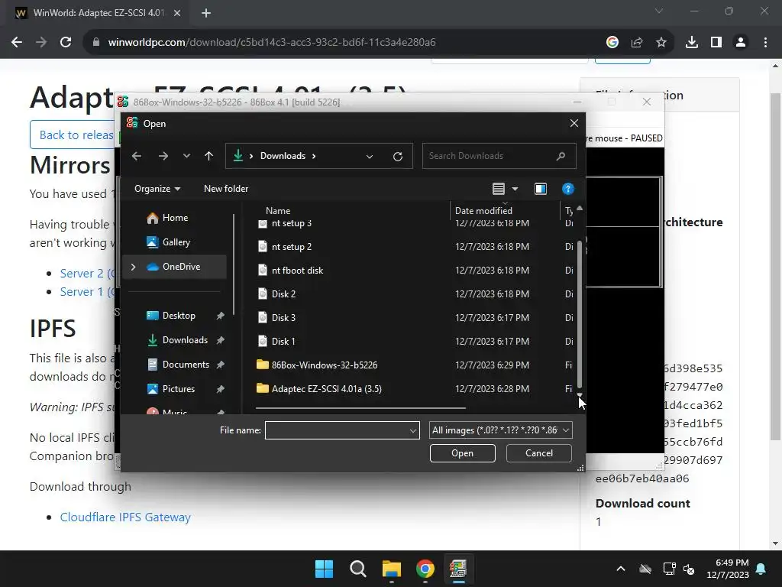Open view options dropdown arrow
Image resolution: width=782 pixels, height=587 pixels.
pyautogui.click(x=515, y=189)
